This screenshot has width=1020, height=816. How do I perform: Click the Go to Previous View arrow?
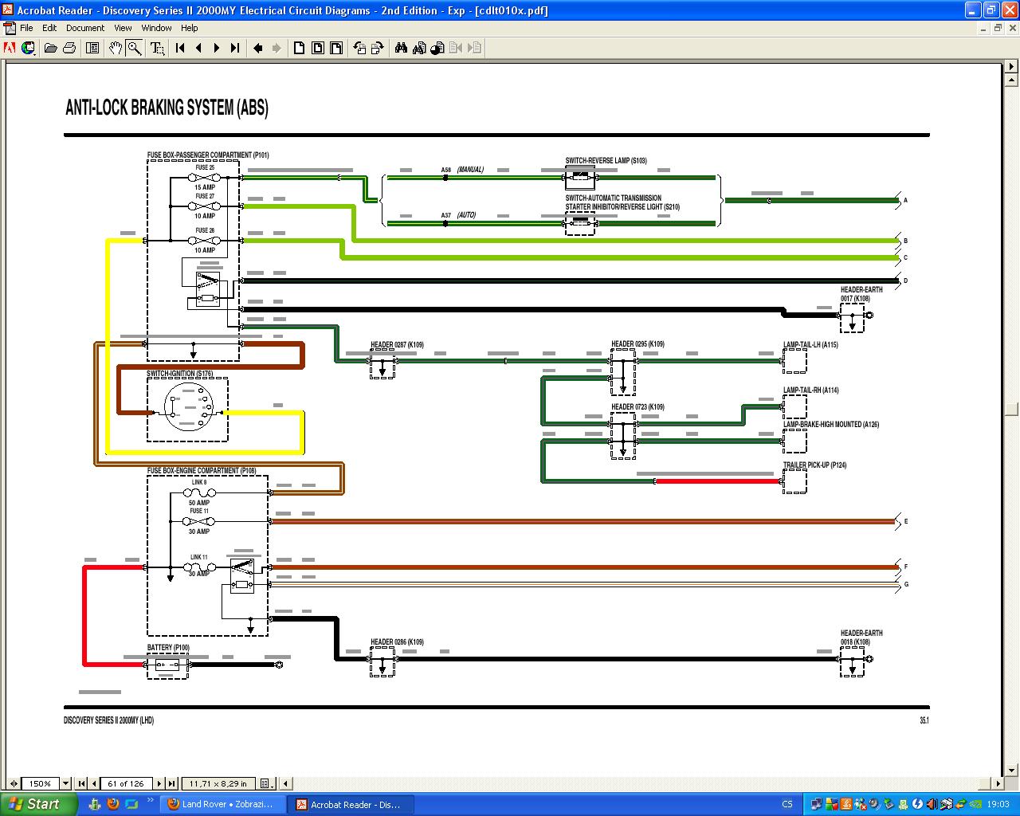pos(258,48)
